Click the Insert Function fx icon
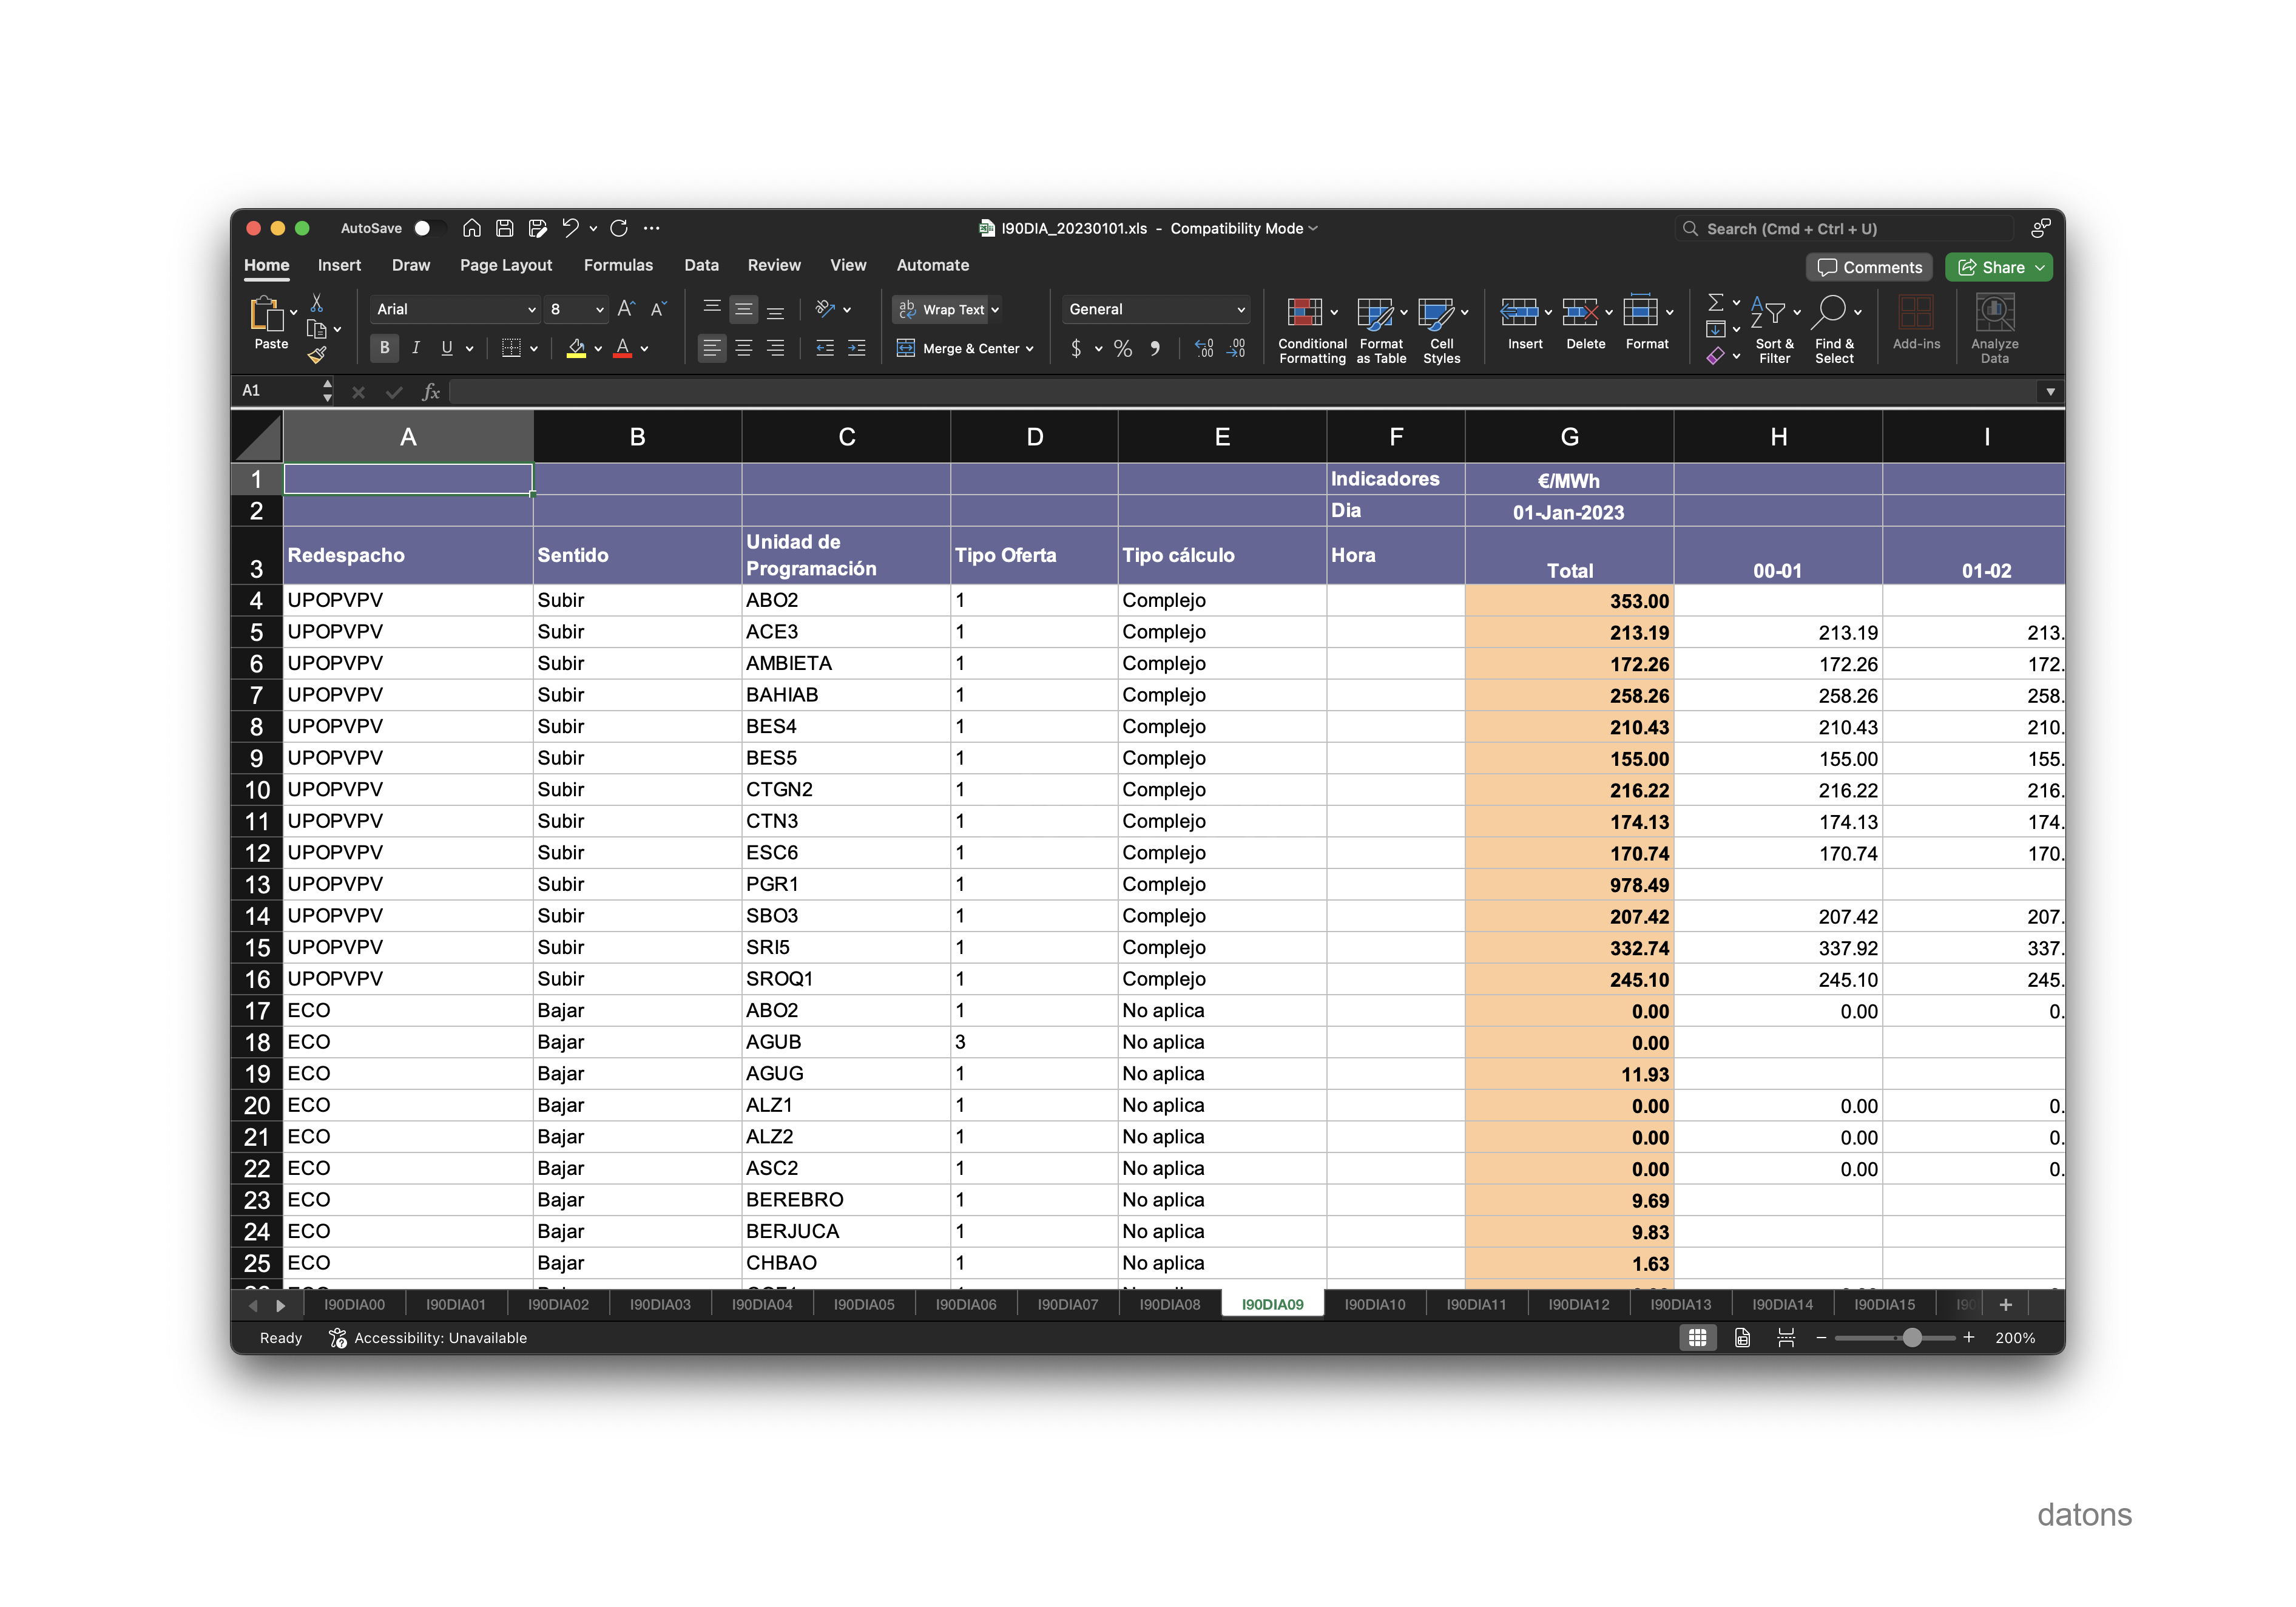Viewport: 2296px width, 1607px height. point(431,392)
